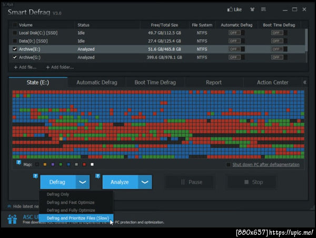
Task: Select the Local Disk(C:) [SSD] volume name
Action: point(38,33)
